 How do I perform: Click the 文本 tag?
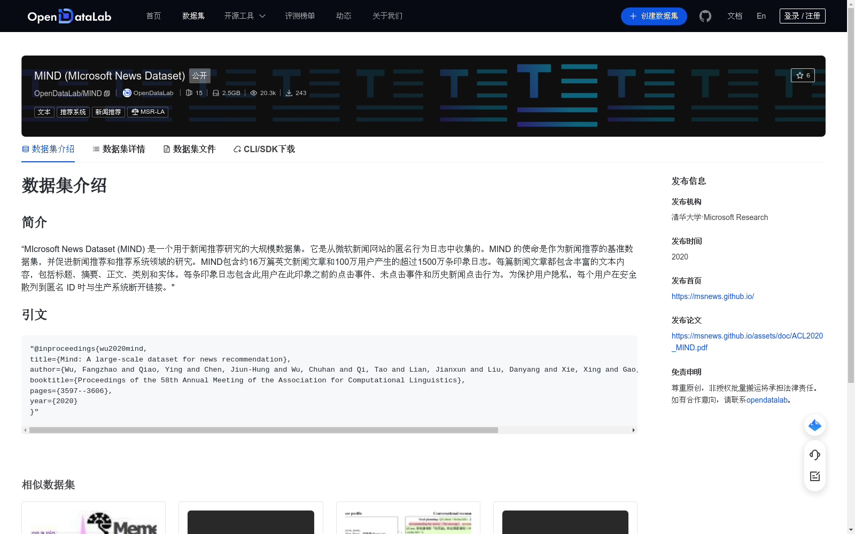pos(44,112)
